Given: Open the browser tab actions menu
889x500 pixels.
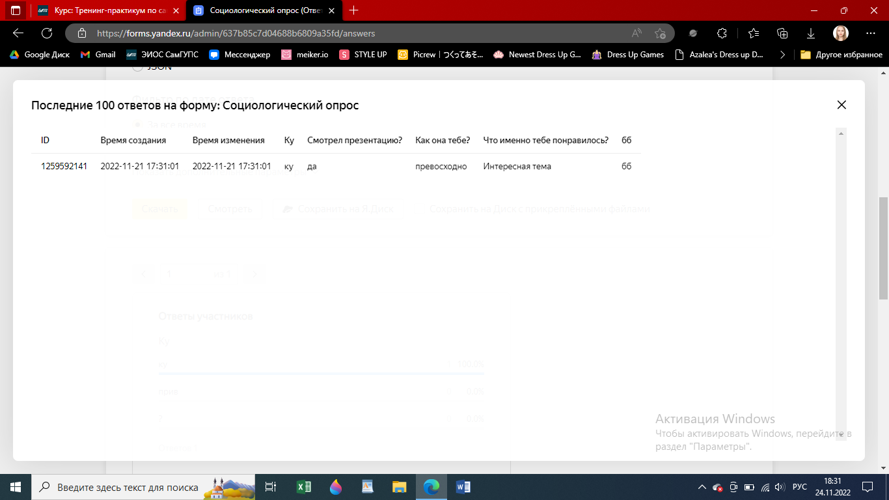Looking at the screenshot, I should click(15, 10).
